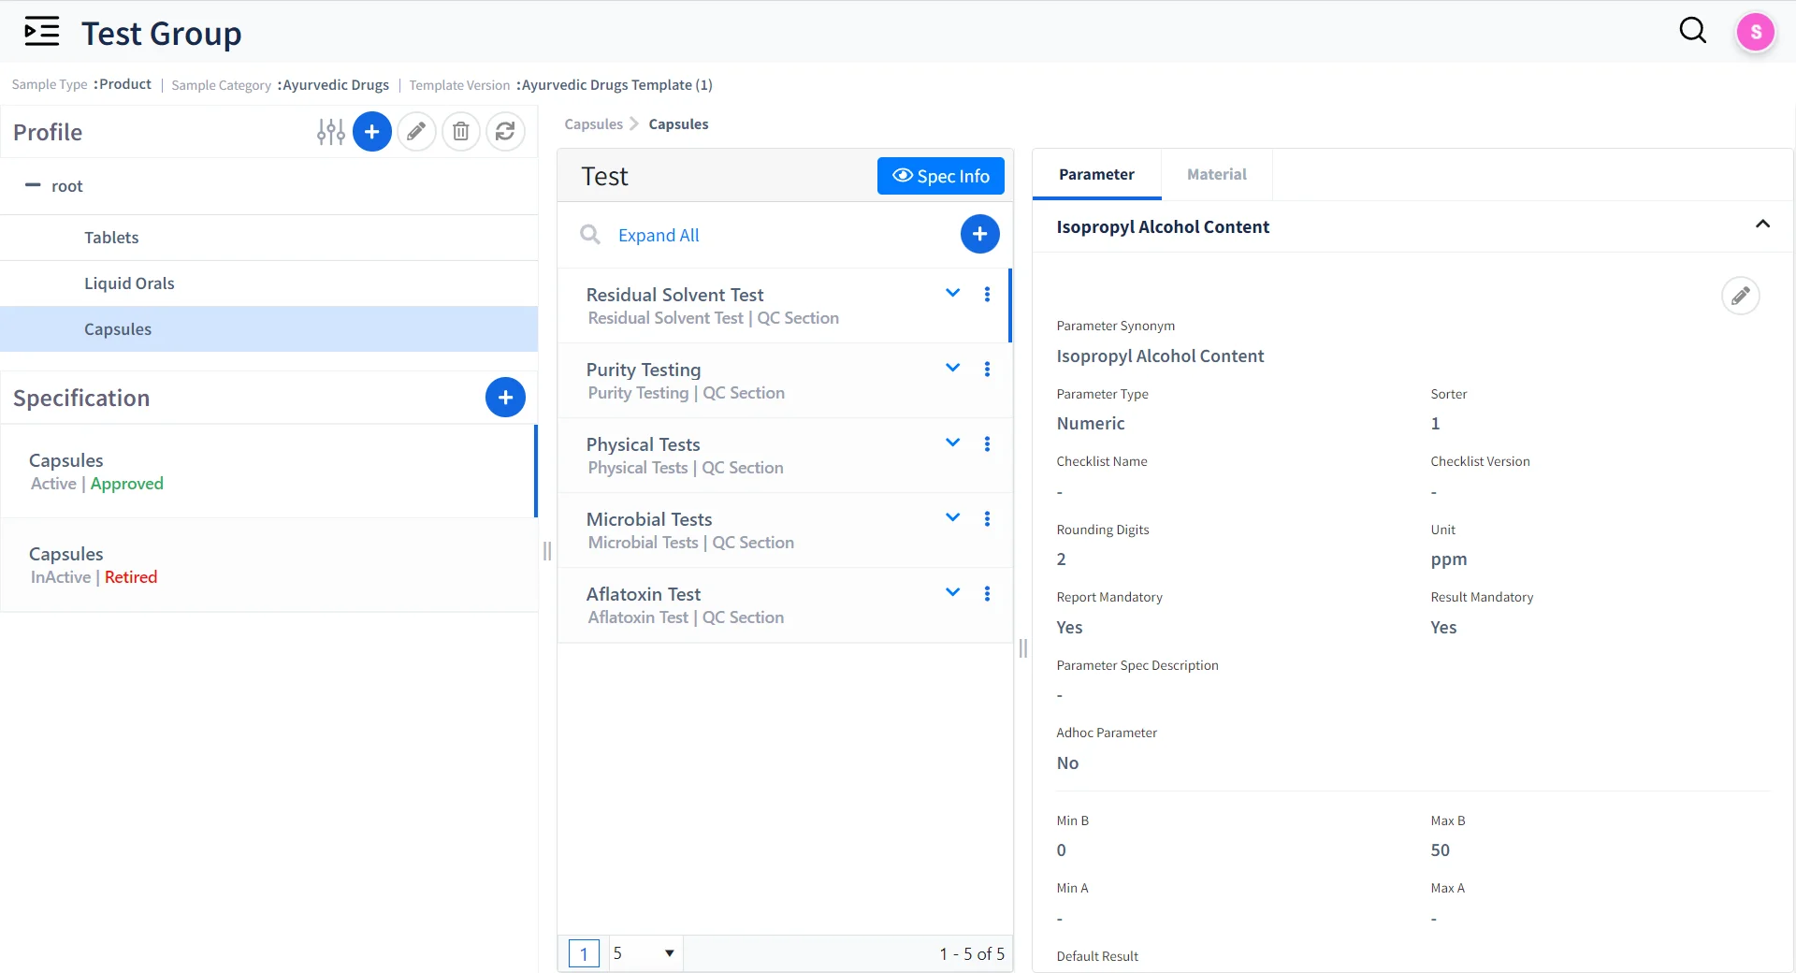1796x973 pixels.
Task: Open the sidebar navigation menu icon
Action: 41,32
